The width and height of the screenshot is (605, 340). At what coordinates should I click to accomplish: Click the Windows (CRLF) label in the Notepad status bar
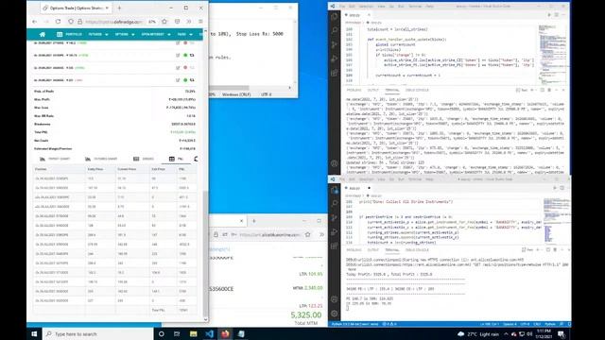(x=236, y=94)
